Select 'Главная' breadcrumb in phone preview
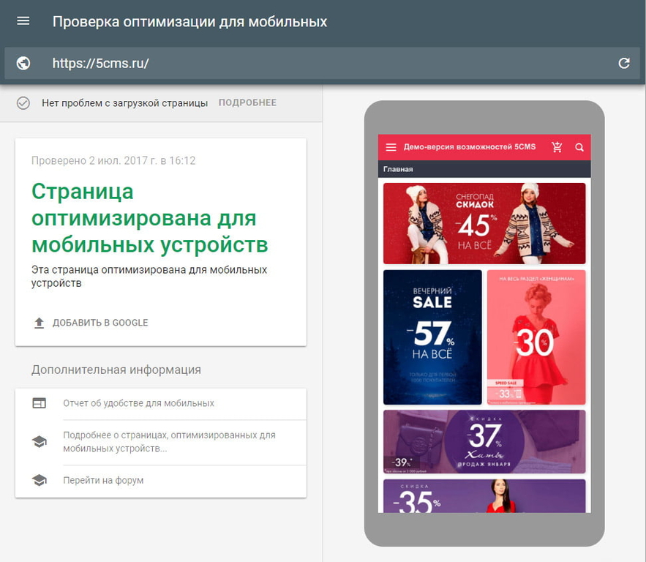 pos(398,169)
